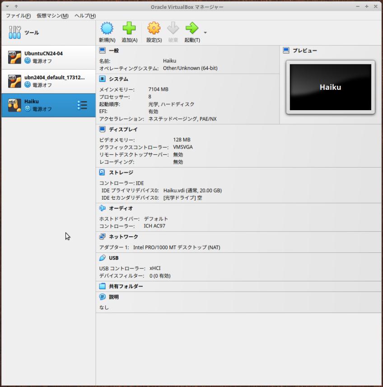Click the Haiku VM OS icon
The image size is (383, 387).
coord(14,105)
